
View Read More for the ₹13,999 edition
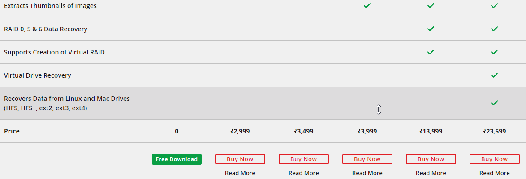point(431,173)
